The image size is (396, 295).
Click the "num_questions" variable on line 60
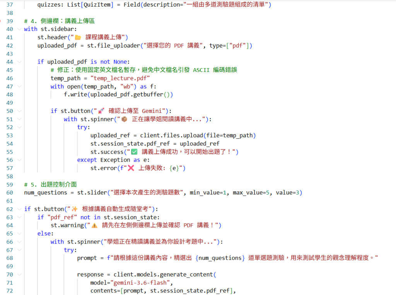(46, 193)
